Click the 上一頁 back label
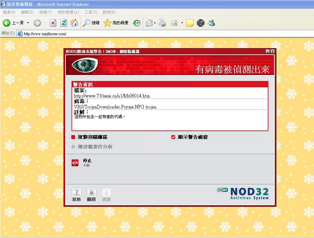This screenshot has width=314, height=238. [18, 23]
